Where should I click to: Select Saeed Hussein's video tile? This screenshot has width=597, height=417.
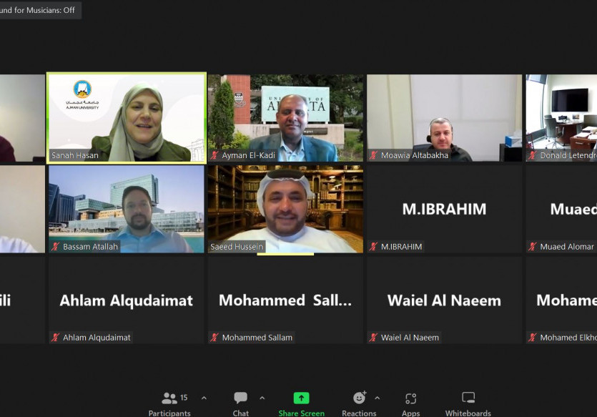(x=285, y=209)
